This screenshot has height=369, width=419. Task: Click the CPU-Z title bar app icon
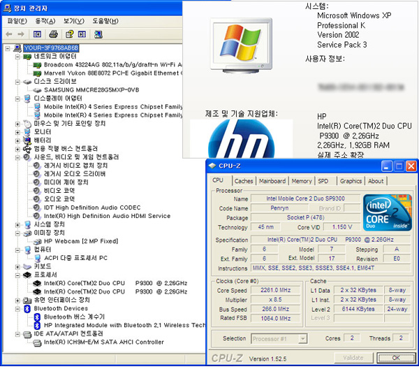[212, 166]
